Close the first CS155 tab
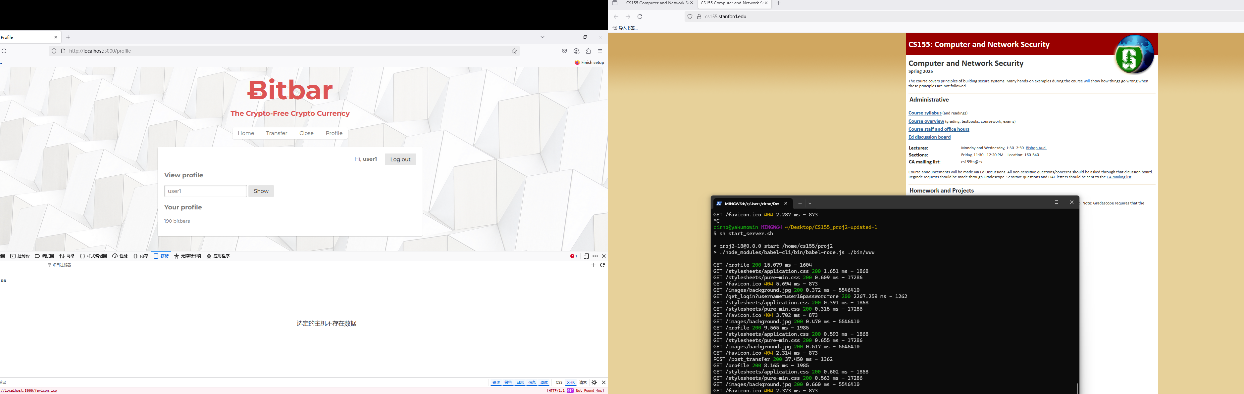Image resolution: width=1244 pixels, height=394 pixels. tap(692, 3)
